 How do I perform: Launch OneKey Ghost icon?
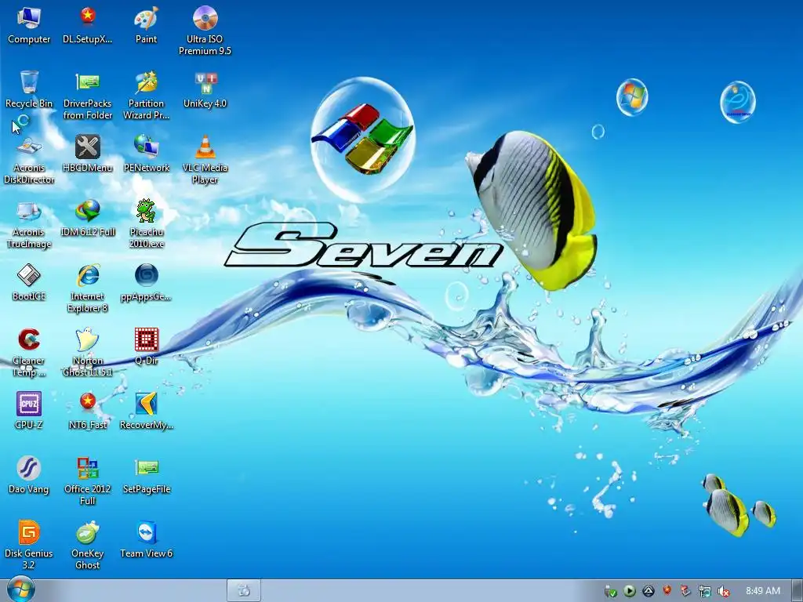(x=88, y=546)
